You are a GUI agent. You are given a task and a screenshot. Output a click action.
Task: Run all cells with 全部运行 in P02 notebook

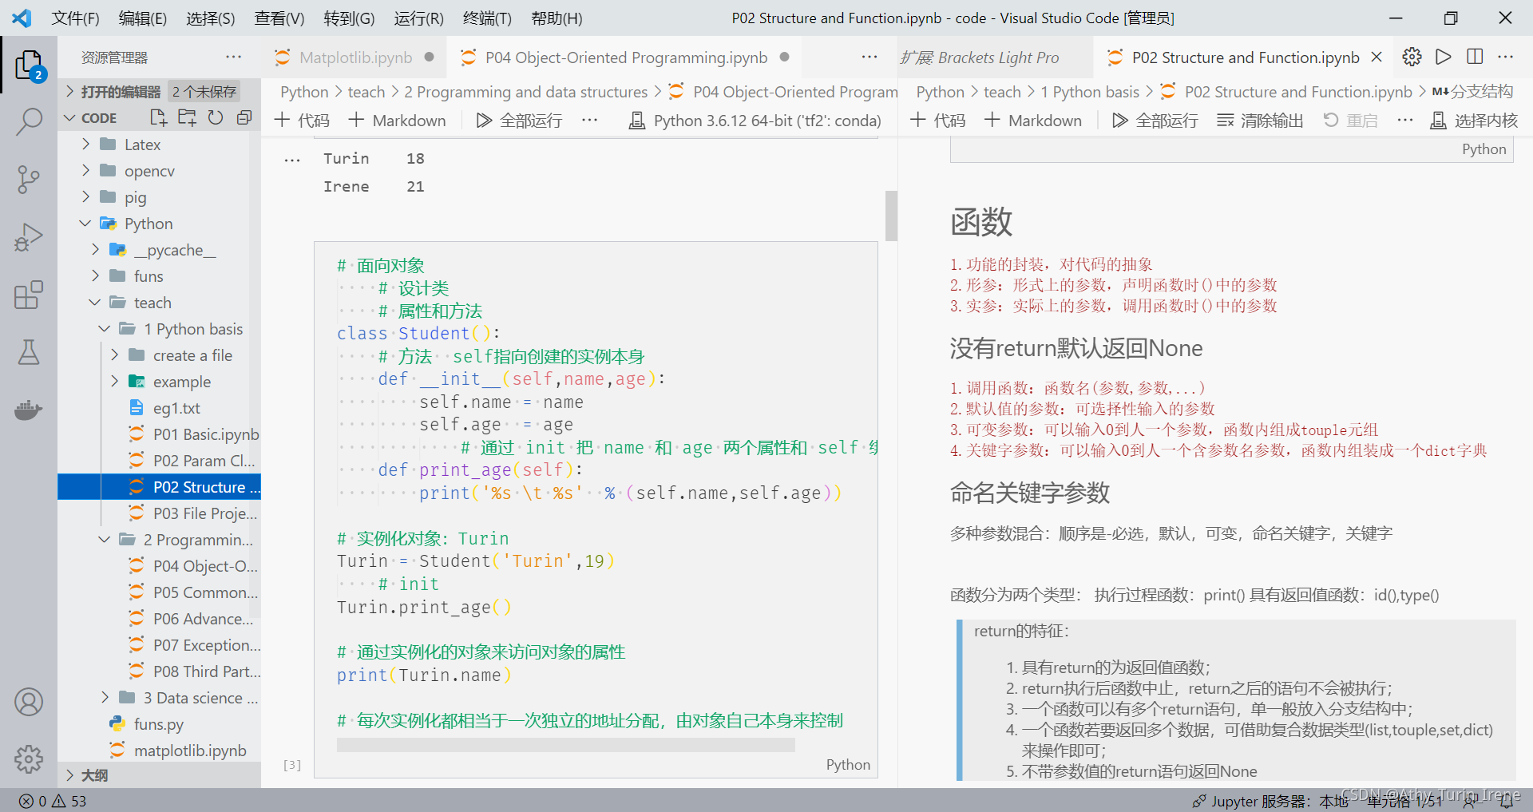point(1155,120)
